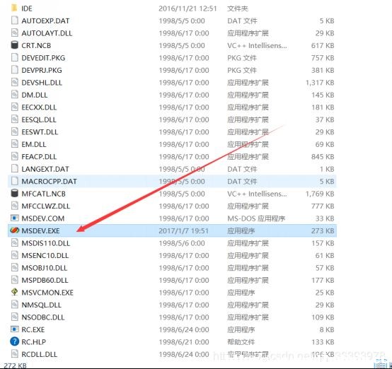Select the RCDLL.DLL file name
The image size is (392, 369).
(39, 354)
